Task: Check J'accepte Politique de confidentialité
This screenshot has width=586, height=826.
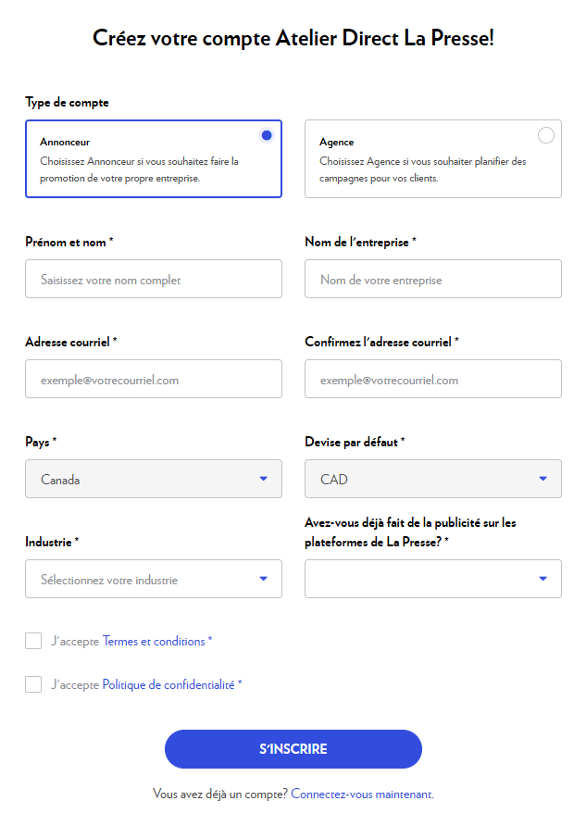Action: pos(33,684)
